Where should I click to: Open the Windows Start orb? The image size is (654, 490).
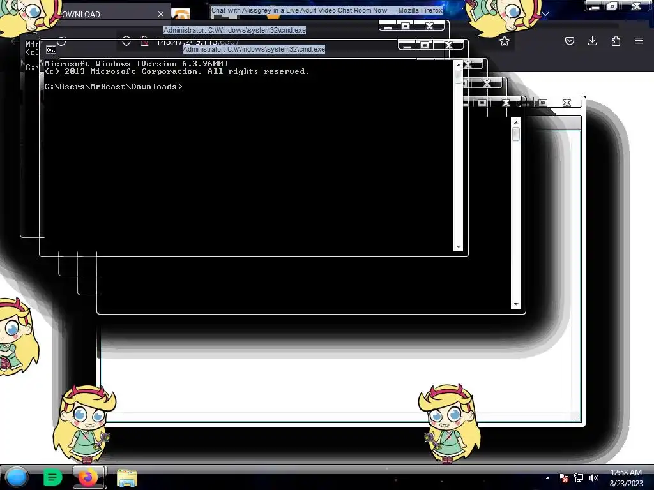click(x=17, y=477)
